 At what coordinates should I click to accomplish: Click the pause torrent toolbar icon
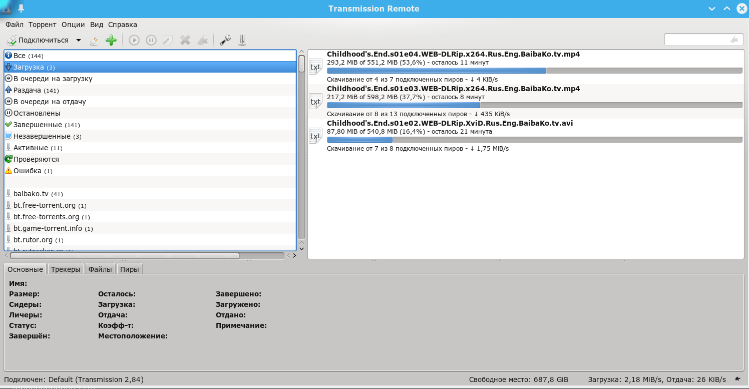tap(151, 40)
